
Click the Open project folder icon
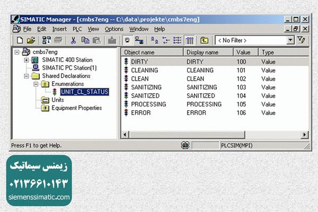tap(31, 40)
